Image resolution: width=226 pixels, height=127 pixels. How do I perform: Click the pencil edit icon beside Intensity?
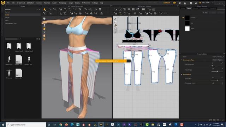pos(222,78)
